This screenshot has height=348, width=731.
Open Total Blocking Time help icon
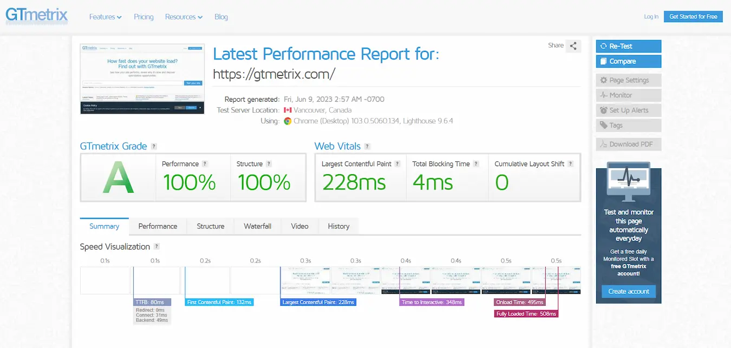(476, 164)
